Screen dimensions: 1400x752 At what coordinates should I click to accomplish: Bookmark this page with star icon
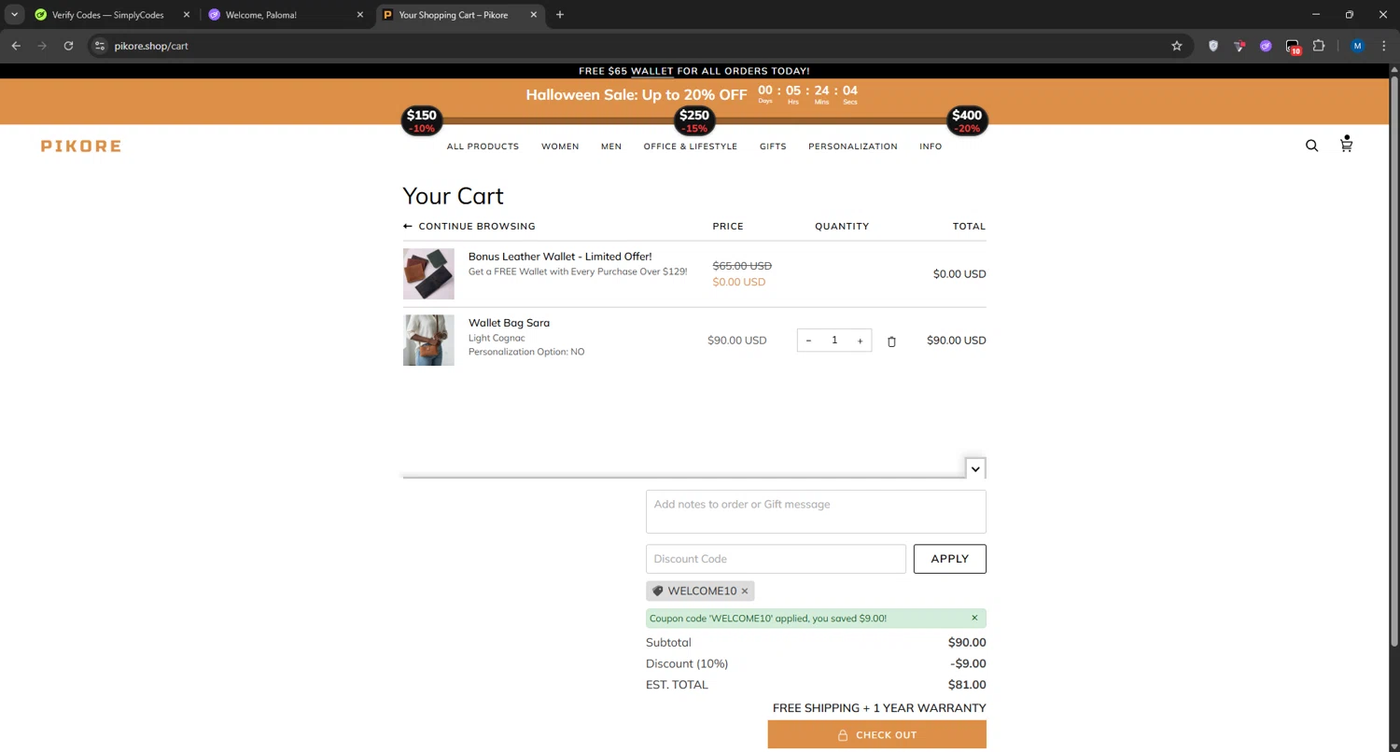1177,46
